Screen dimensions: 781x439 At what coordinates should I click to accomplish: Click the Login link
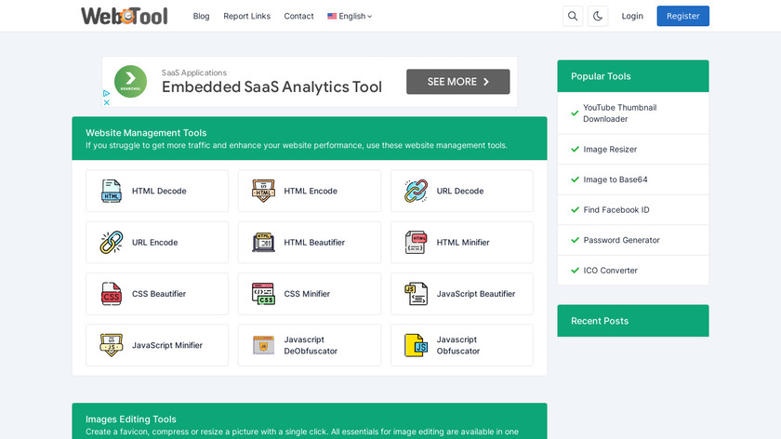(632, 16)
